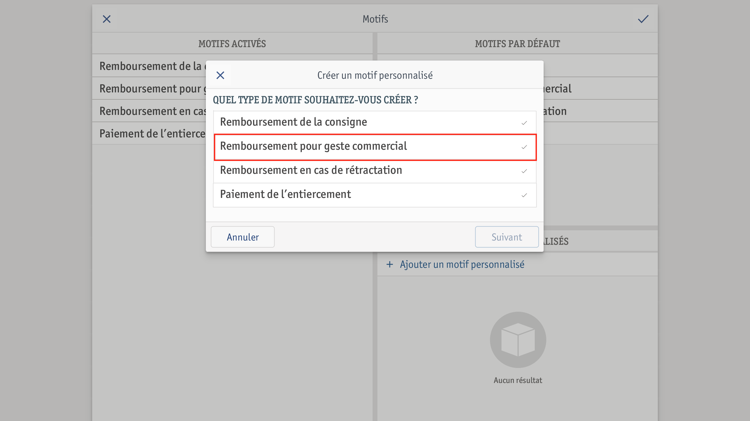Viewport: 750px width, 421px height.
Task: Click the checkmark on the Remboursement pour geste commercial row
Action: [x=524, y=147]
